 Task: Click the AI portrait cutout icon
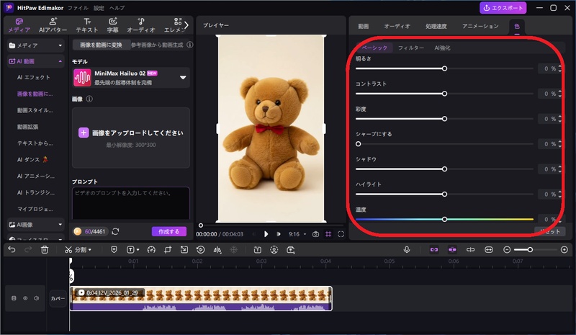[274, 250]
